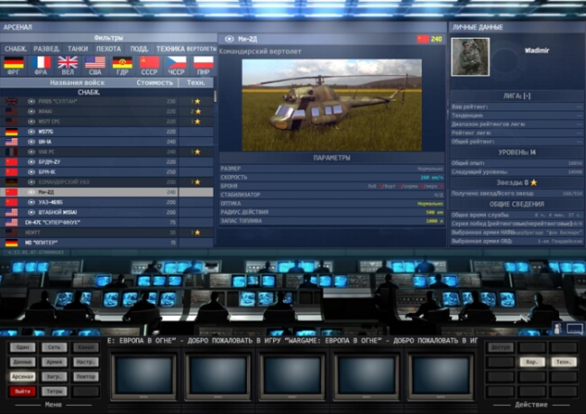
Task: Select the MD "ЮПИТЕР" unit row
Action: 107,243
